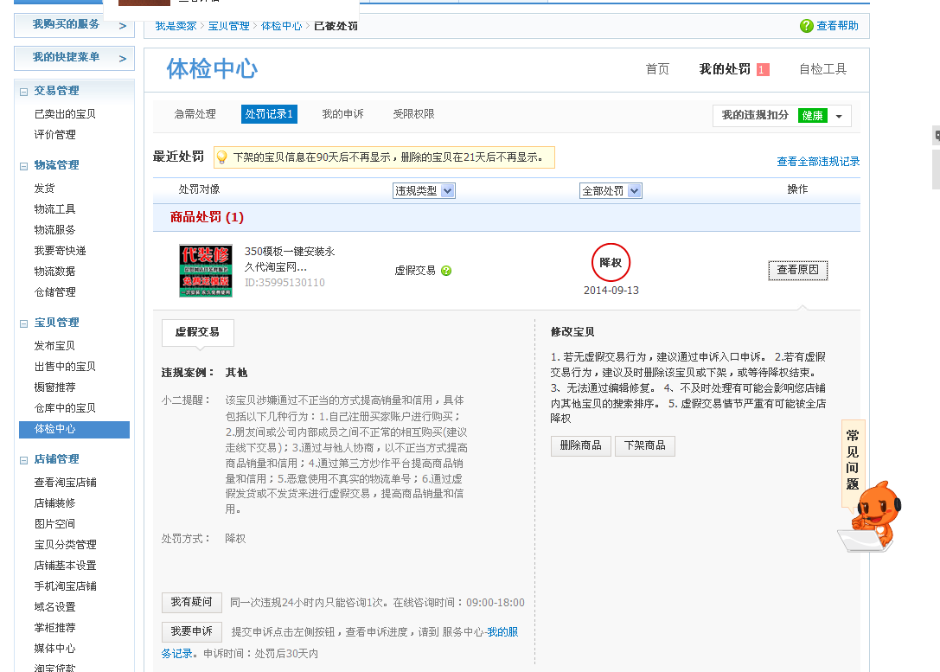Click the 查看原因 button
Screen dimensions: 940x672
[798, 270]
